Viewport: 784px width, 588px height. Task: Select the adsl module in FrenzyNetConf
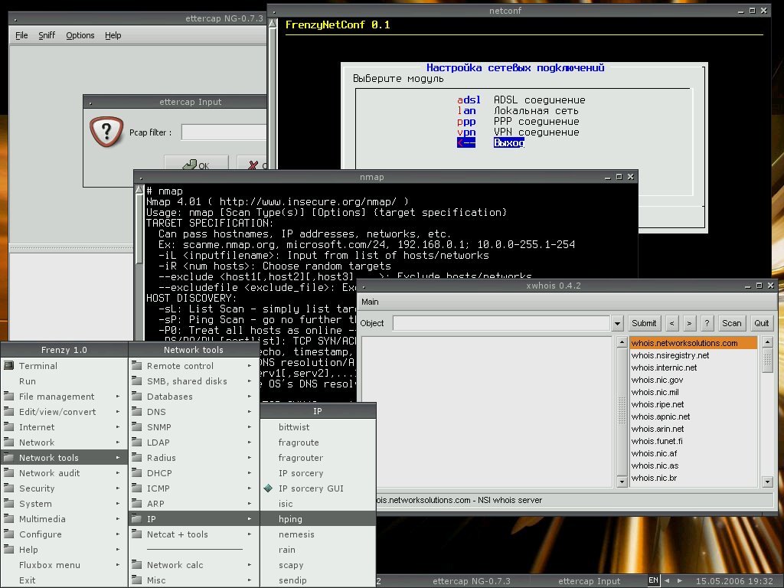point(521,100)
